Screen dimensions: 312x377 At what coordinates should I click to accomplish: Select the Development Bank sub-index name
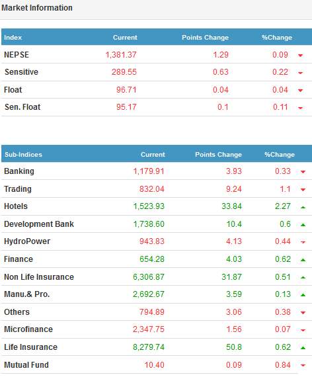[x=39, y=224]
